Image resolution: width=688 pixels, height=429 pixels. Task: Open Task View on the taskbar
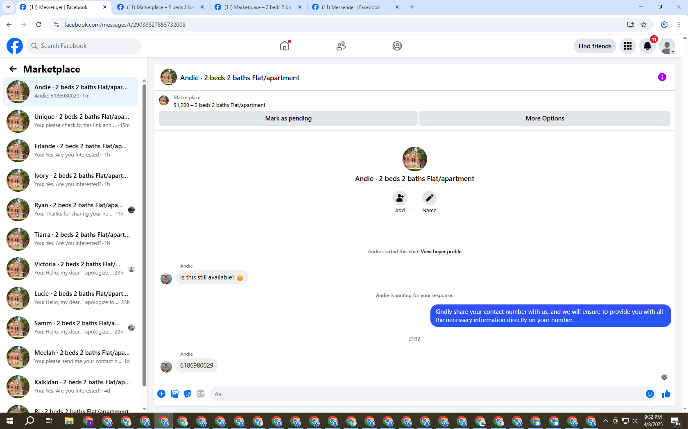pos(49,421)
